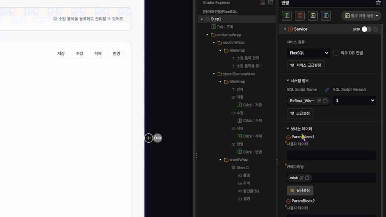Image resolution: width=386 pixels, height=217 pixels.
Task: Select the 전체 text node in tree
Action: [238, 90]
